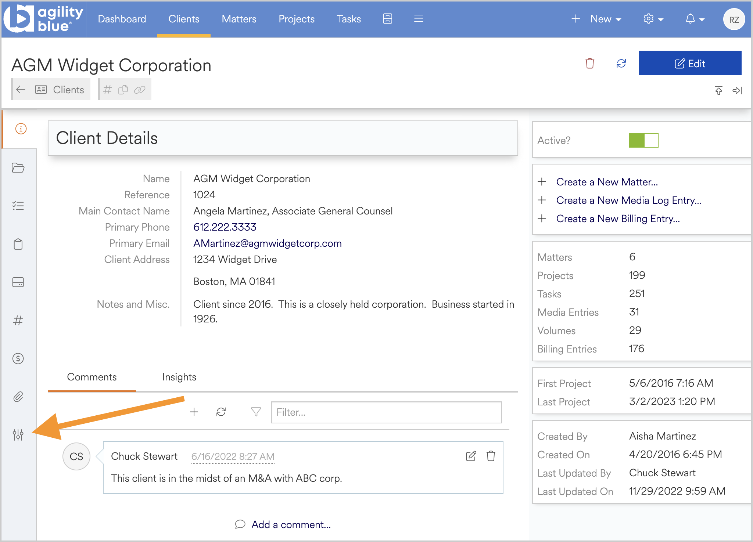Click the Reference value 1024

(204, 195)
